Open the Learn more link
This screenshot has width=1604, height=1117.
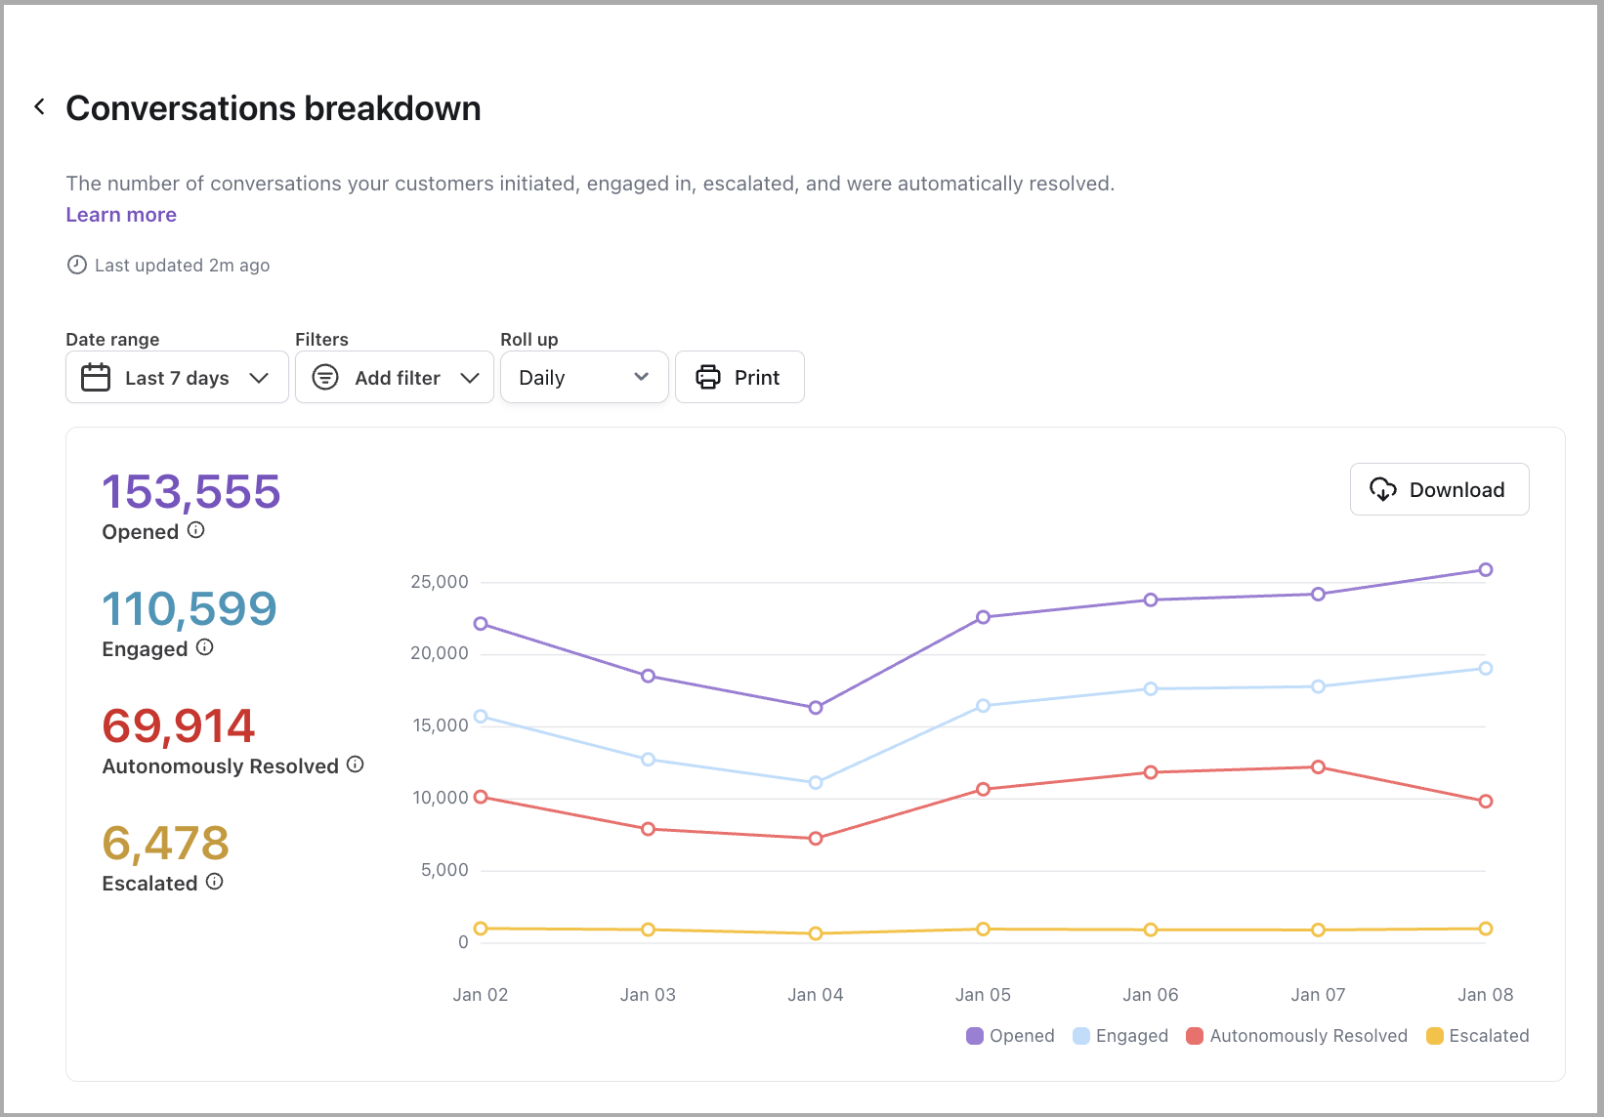coord(121,215)
